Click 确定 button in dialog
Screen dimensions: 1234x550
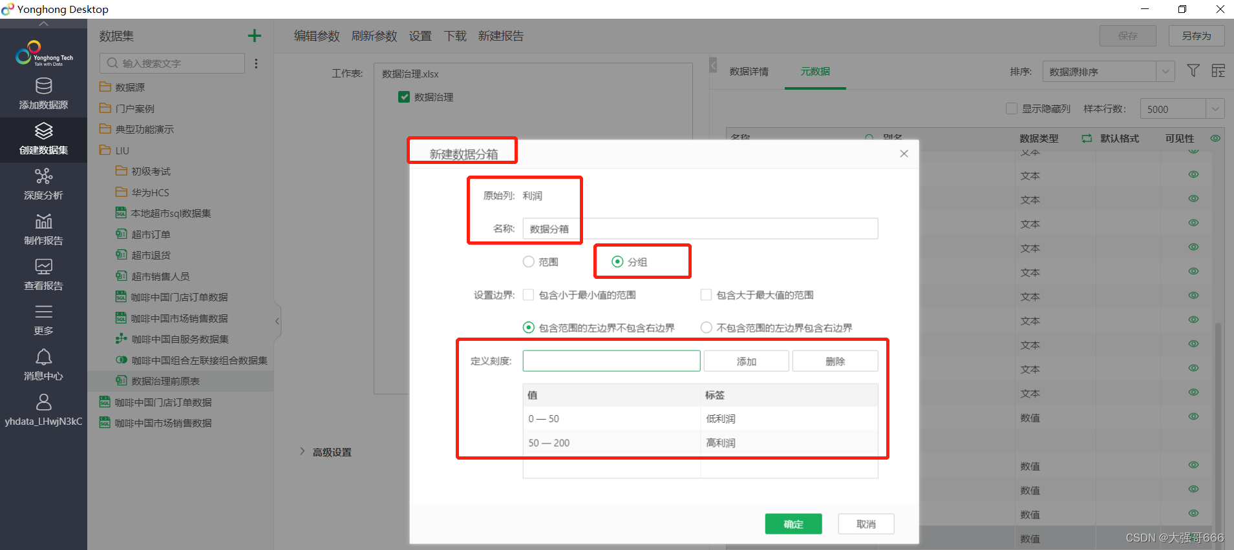793,524
